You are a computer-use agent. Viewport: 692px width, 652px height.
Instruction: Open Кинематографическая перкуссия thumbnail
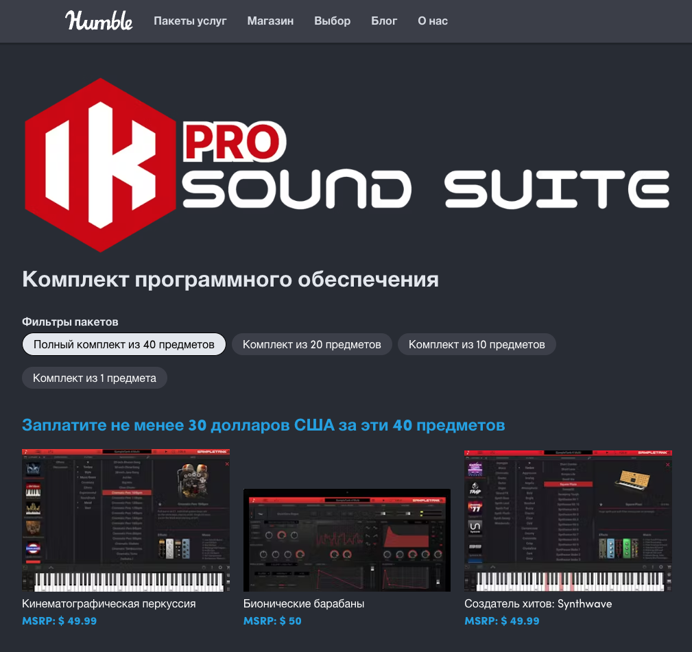126,520
